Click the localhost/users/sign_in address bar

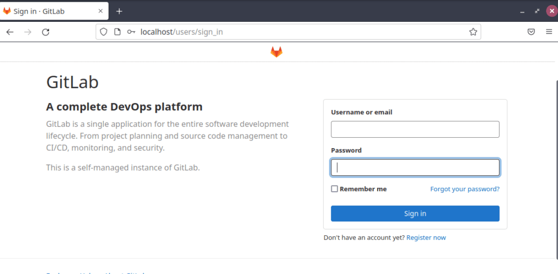coord(288,32)
